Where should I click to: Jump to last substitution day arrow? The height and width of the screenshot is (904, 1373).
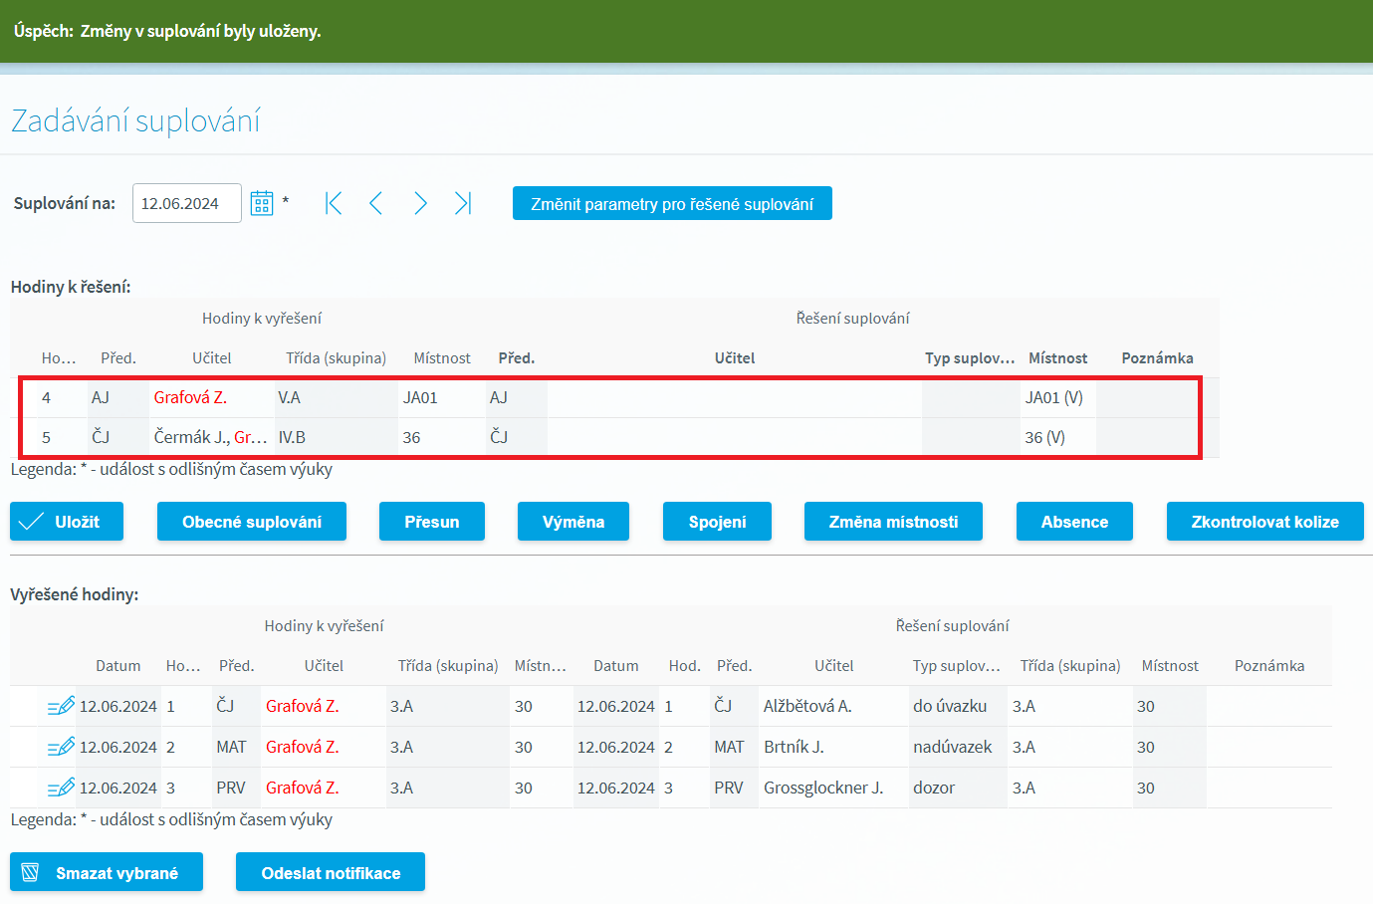(463, 203)
